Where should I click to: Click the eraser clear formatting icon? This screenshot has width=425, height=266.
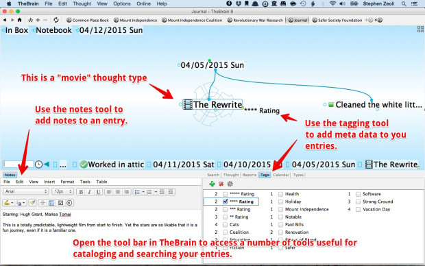point(33,203)
